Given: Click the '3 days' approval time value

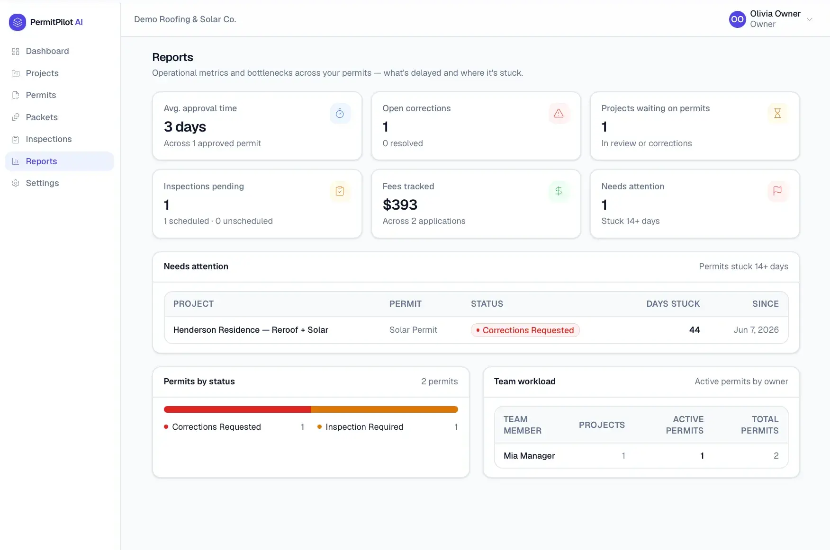Looking at the screenshot, I should point(185,127).
